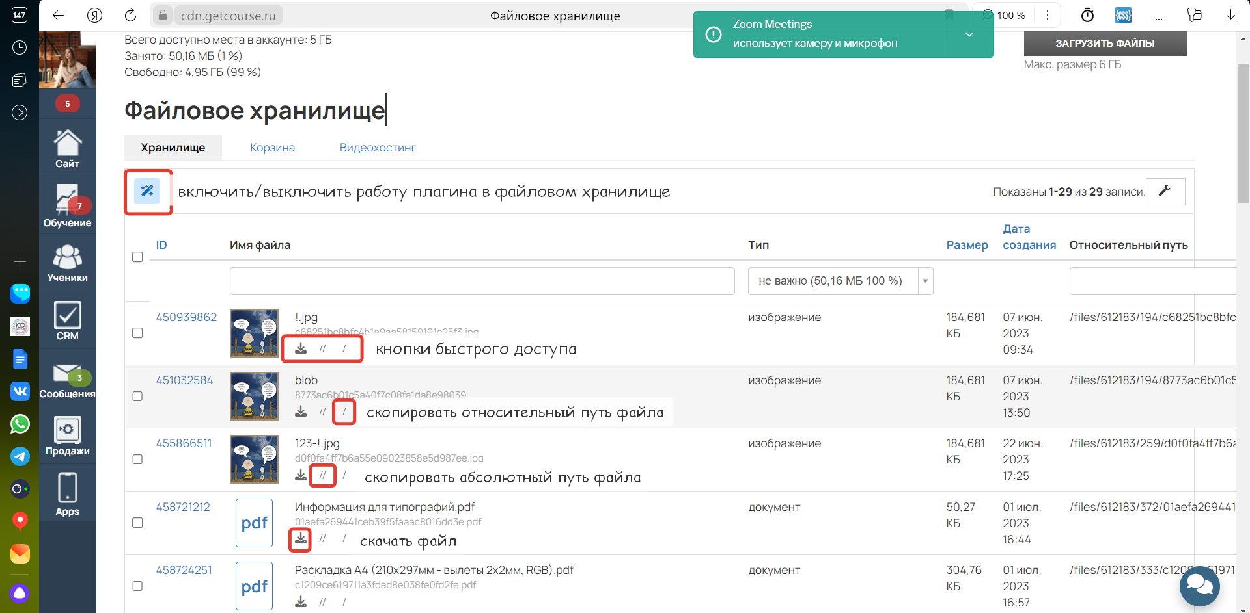Screen dimensions: 1250x613
Task: Download the Информация для типографий.pdf file
Action: click(300, 539)
